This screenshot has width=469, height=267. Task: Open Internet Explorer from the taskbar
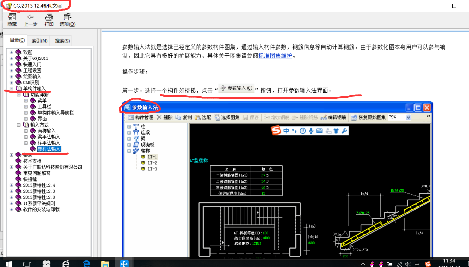coord(66,264)
